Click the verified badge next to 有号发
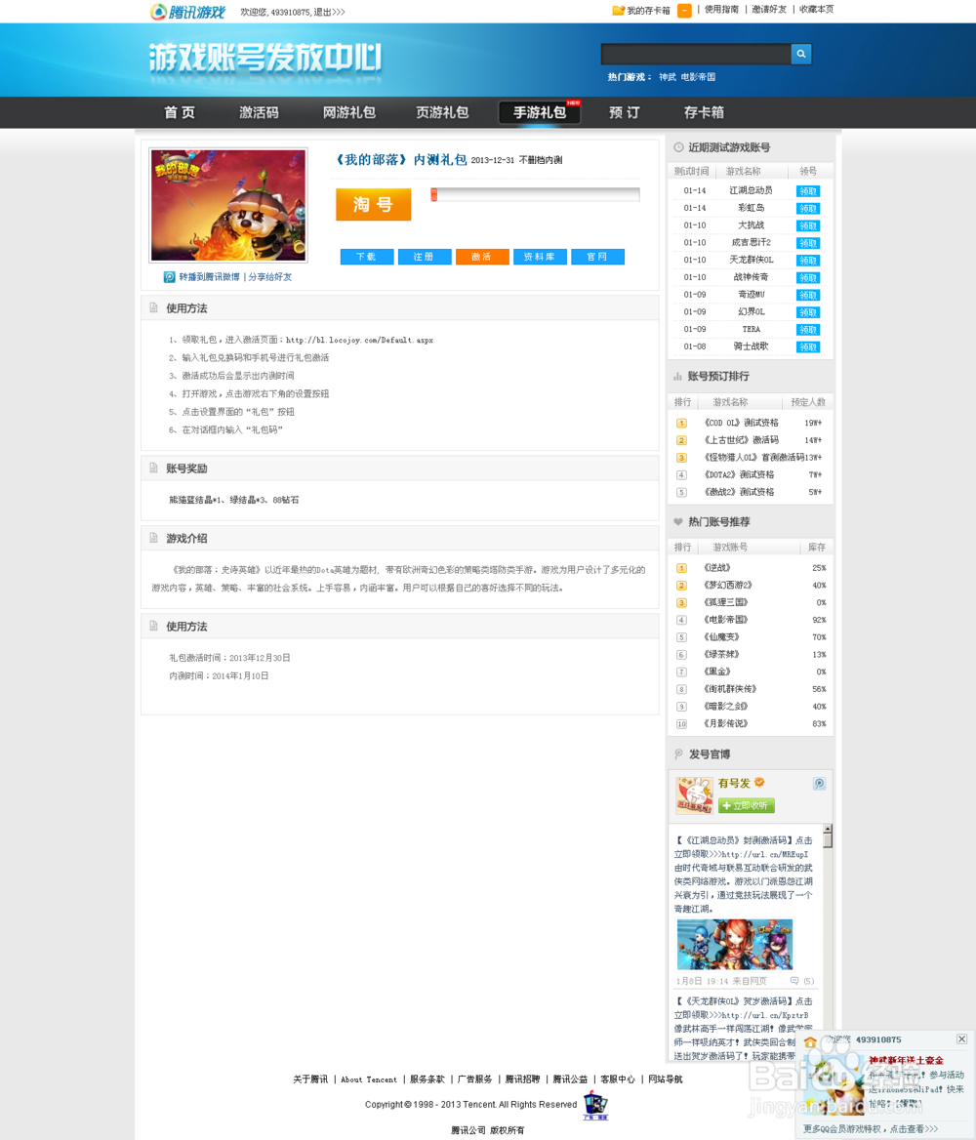Screen dimensions: 976x1140 759,783
